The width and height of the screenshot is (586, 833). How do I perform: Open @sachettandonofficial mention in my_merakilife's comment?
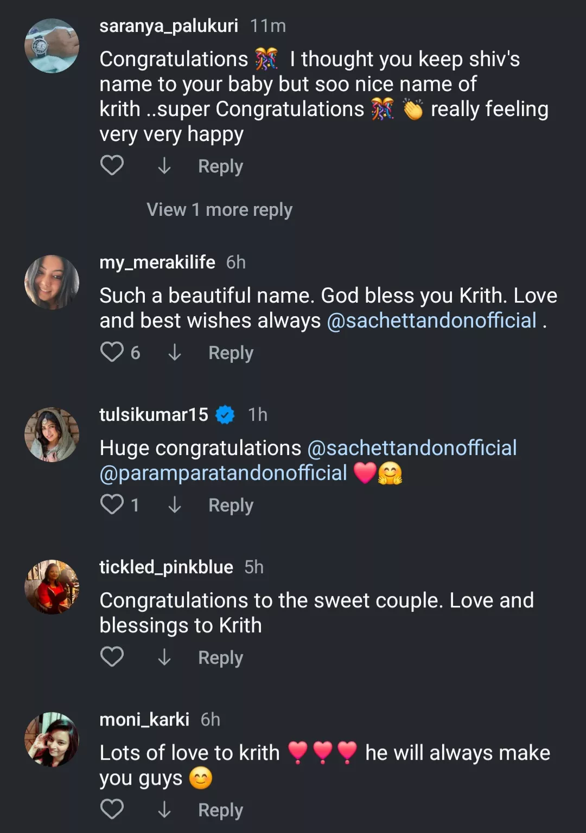(431, 321)
